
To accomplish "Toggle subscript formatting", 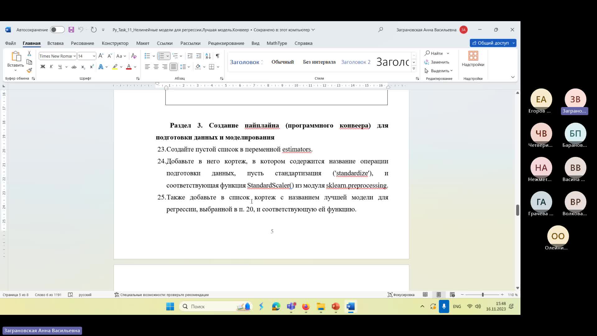I will click(83, 67).
